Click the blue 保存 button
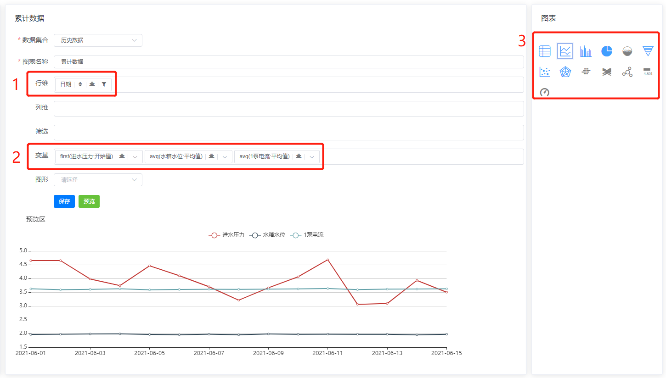The height and width of the screenshot is (378, 666). point(64,201)
